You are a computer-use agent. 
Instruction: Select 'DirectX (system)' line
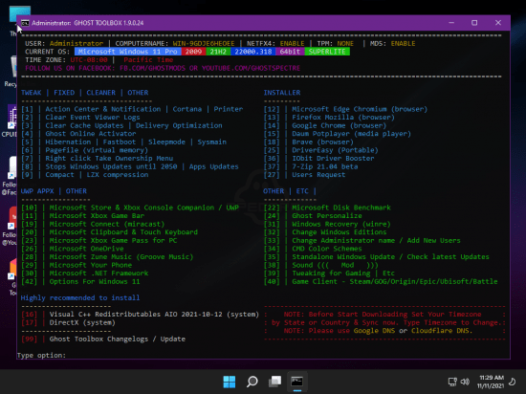pyautogui.click(x=68, y=322)
